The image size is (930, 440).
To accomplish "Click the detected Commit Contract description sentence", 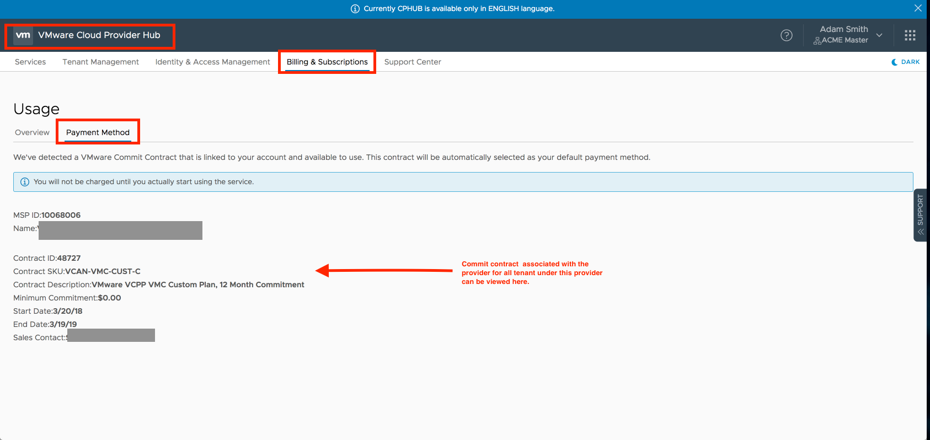I will [332, 157].
